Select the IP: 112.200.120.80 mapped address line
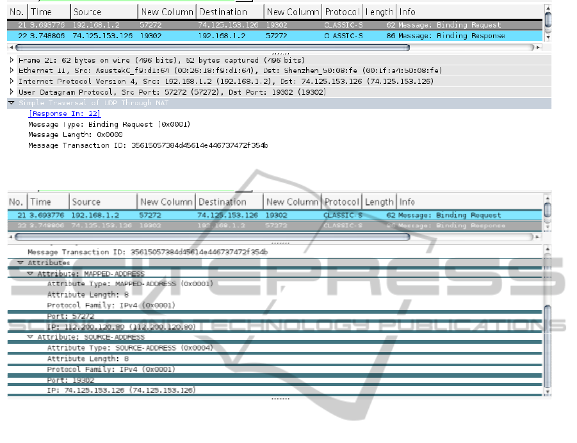577x443 pixels. click(121, 326)
